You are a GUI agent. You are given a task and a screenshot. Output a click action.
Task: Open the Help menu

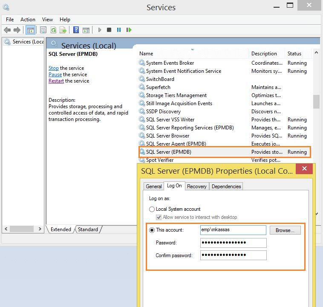point(65,20)
